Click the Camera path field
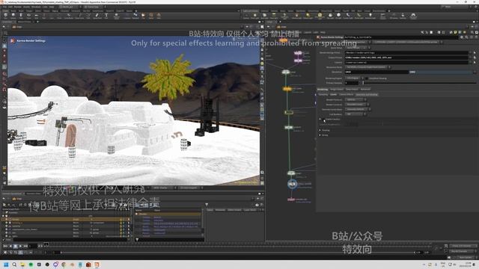This screenshot has width=479, height=269. [x=406, y=62]
